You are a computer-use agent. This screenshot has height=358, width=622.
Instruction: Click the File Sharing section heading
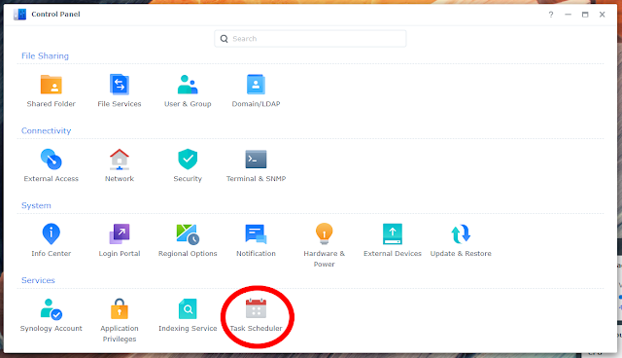point(45,56)
